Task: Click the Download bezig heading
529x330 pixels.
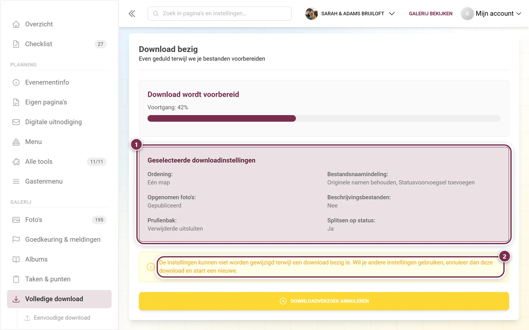Action: coord(168,49)
